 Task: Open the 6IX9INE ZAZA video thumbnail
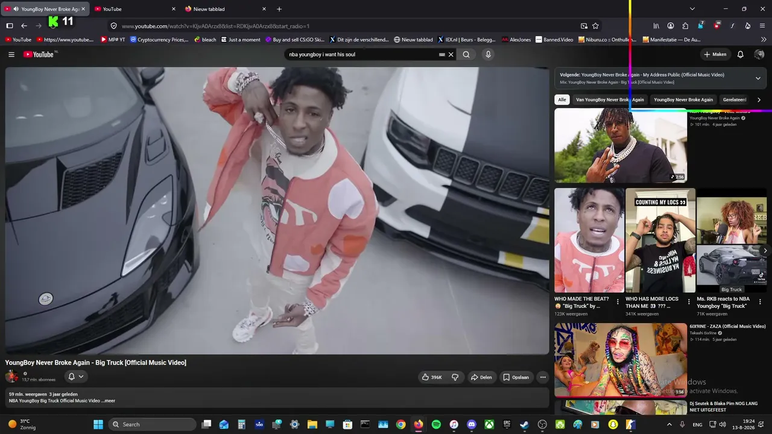click(x=621, y=360)
